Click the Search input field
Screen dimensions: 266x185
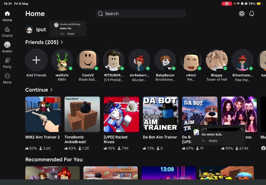[141, 14]
